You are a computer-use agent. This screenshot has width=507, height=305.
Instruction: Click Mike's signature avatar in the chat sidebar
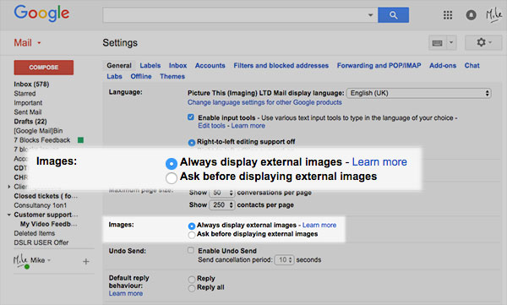20,261
